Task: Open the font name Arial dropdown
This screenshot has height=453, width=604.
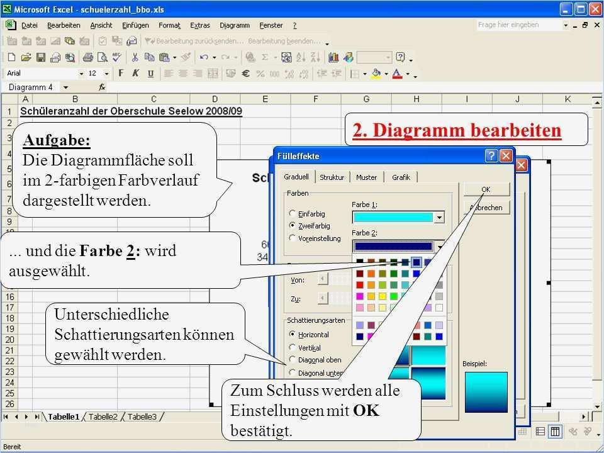Action: point(81,73)
